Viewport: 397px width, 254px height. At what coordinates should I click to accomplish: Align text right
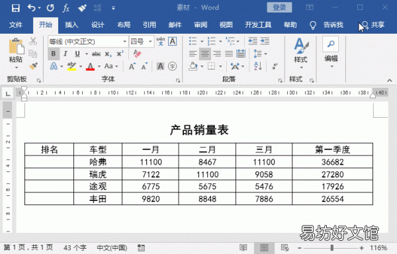point(217,54)
